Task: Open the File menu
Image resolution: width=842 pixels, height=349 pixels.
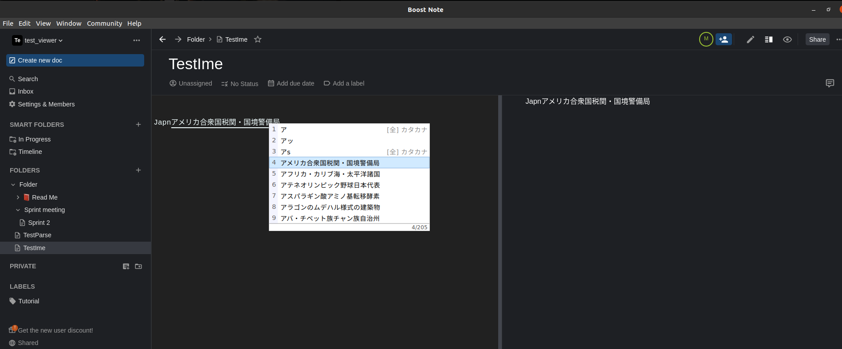Action: [8, 24]
